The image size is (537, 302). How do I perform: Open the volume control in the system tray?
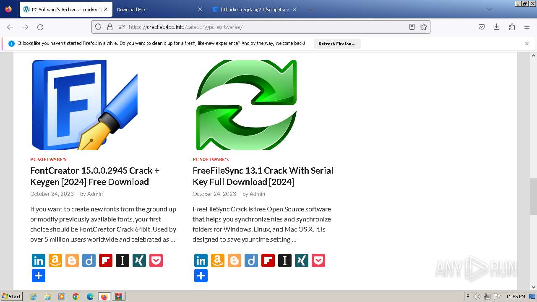477,297
